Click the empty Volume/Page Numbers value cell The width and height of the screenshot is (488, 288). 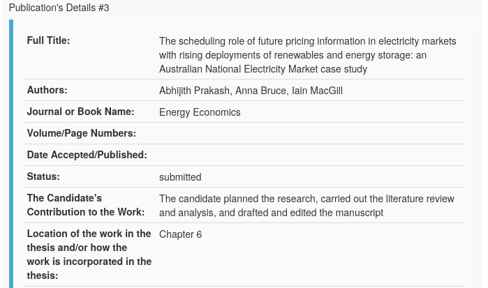pyautogui.click(x=311, y=133)
